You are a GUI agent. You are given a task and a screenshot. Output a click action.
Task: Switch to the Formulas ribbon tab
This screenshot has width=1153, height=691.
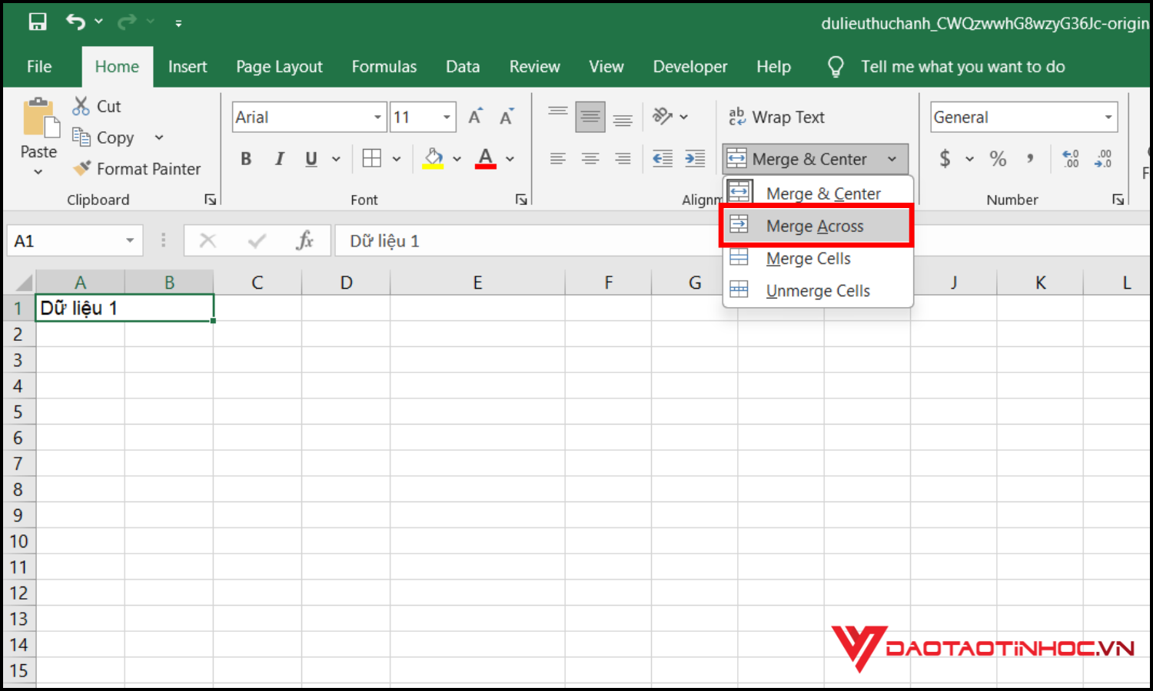click(384, 67)
